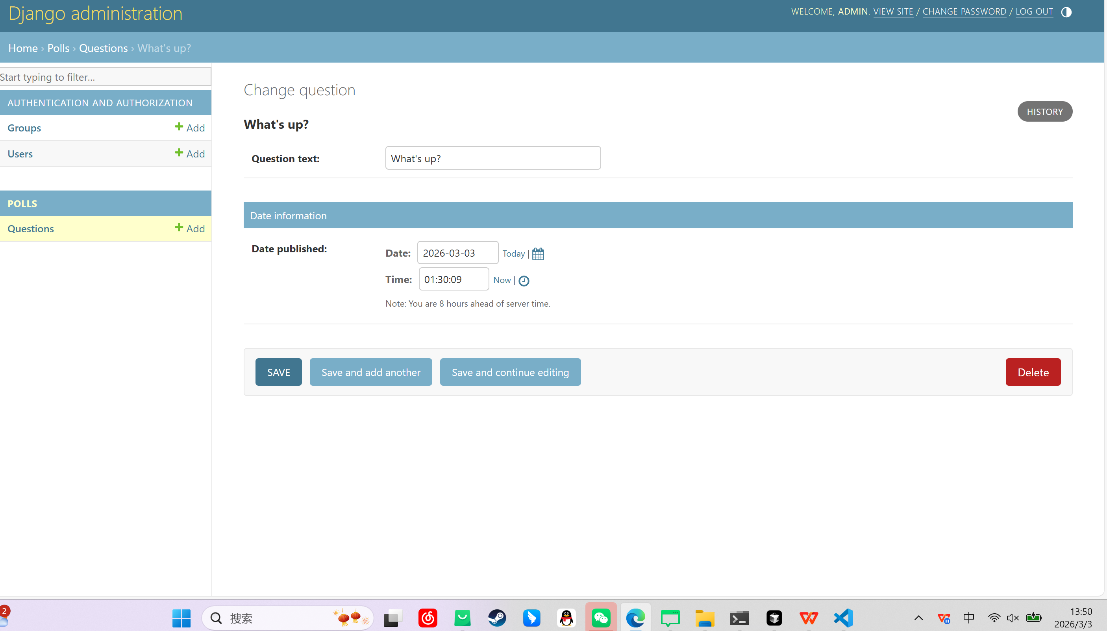Click the green plus Add beside Users

point(190,154)
